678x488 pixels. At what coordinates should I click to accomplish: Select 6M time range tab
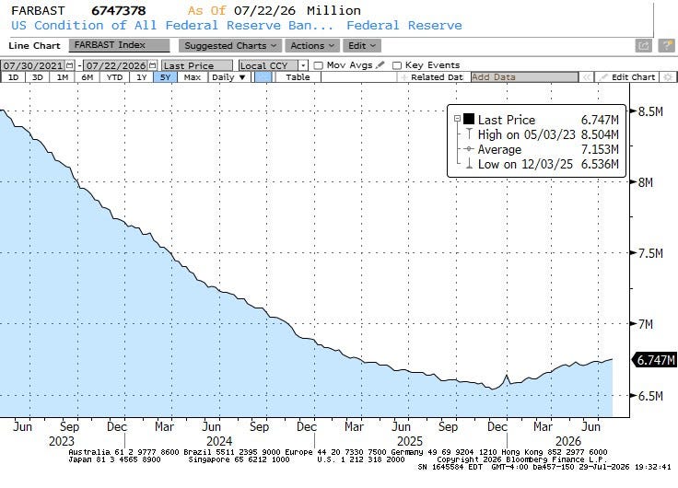pyautogui.click(x=88, y=77)
